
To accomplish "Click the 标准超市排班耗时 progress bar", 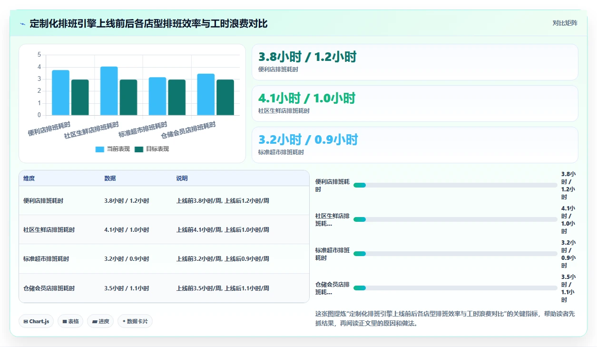I will 455,254.
